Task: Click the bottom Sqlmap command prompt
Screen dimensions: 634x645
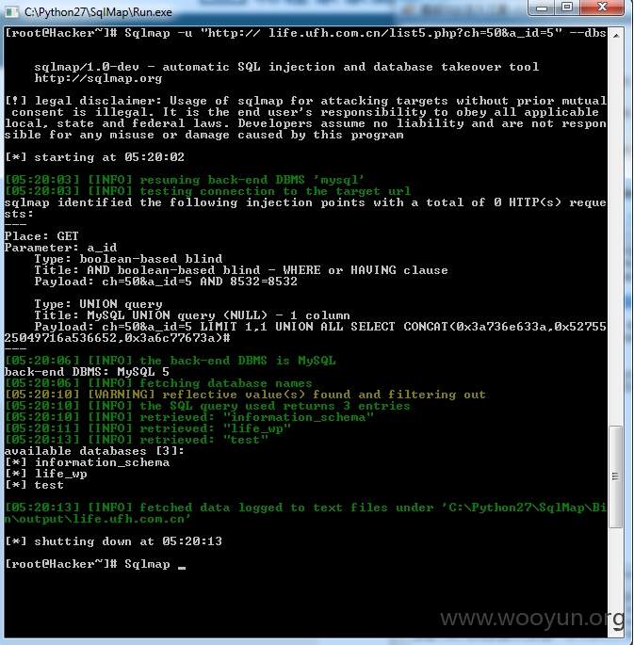Action: pos(95,564)
